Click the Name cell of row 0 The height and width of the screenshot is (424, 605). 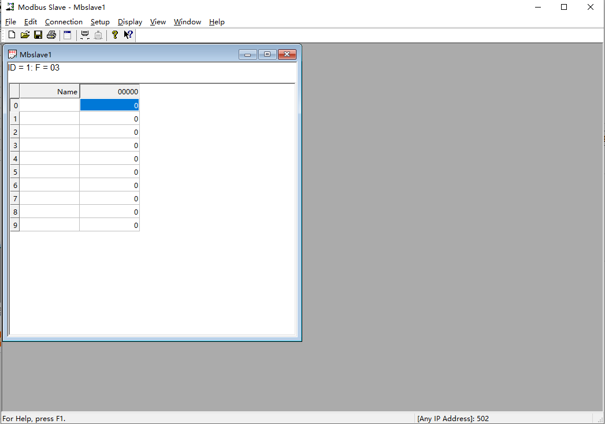point(49,105)
